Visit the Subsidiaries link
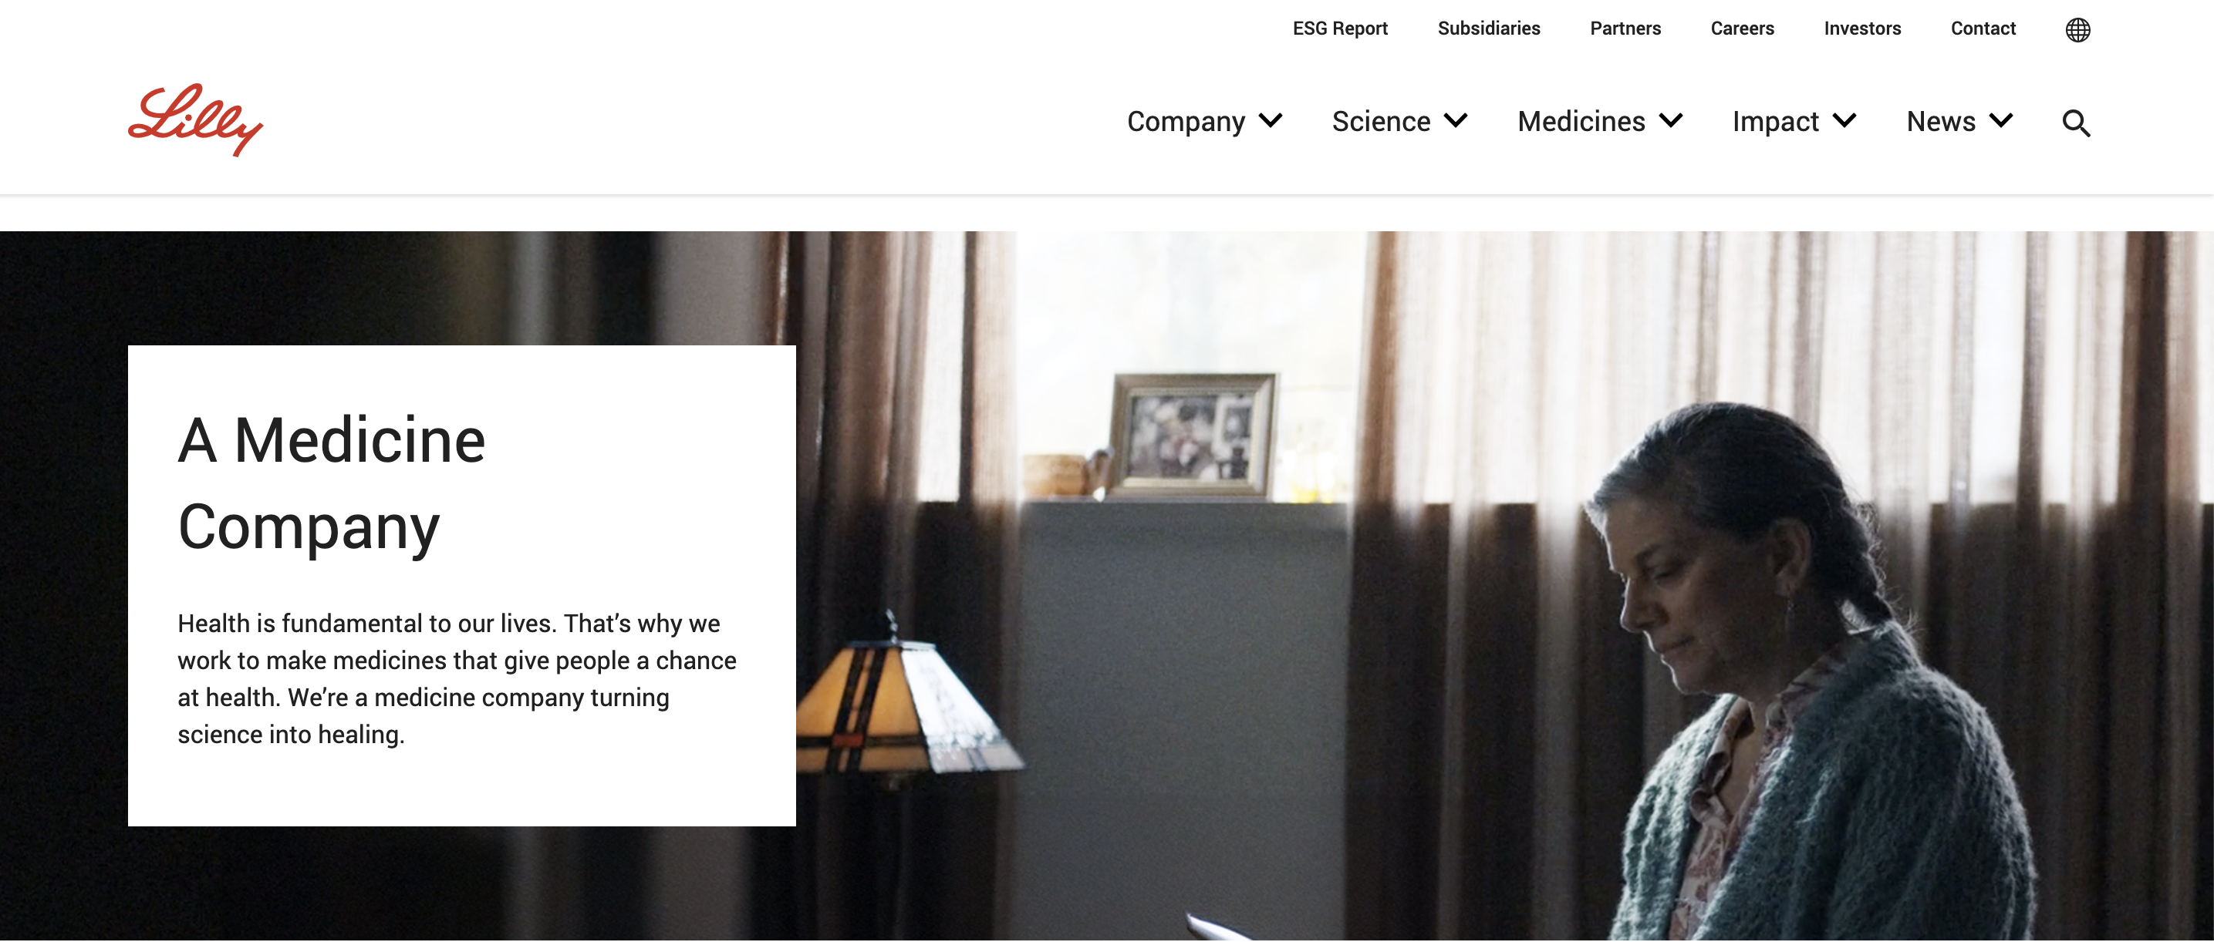2214x942 pixels. 1489,29
